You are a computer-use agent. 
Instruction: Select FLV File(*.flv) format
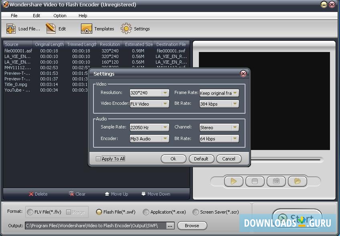[x=30, y=212]
